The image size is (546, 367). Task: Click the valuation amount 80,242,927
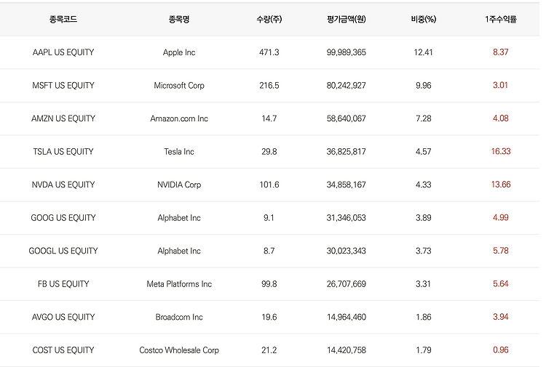[346, 86]
